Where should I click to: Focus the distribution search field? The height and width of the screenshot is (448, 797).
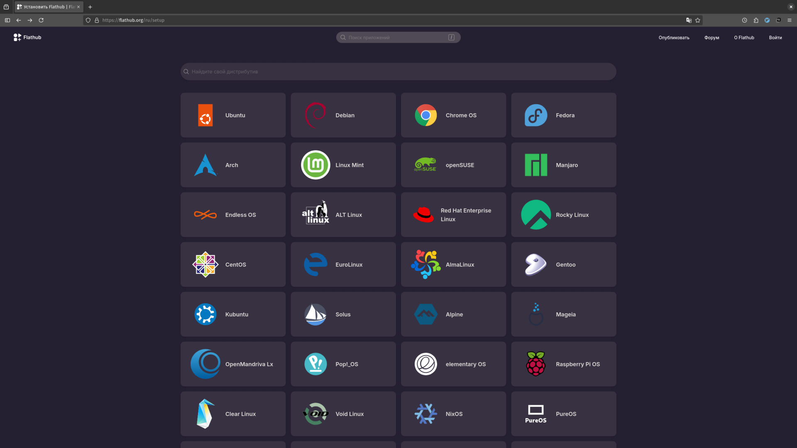pyautogui.click(x=398, y=72)
